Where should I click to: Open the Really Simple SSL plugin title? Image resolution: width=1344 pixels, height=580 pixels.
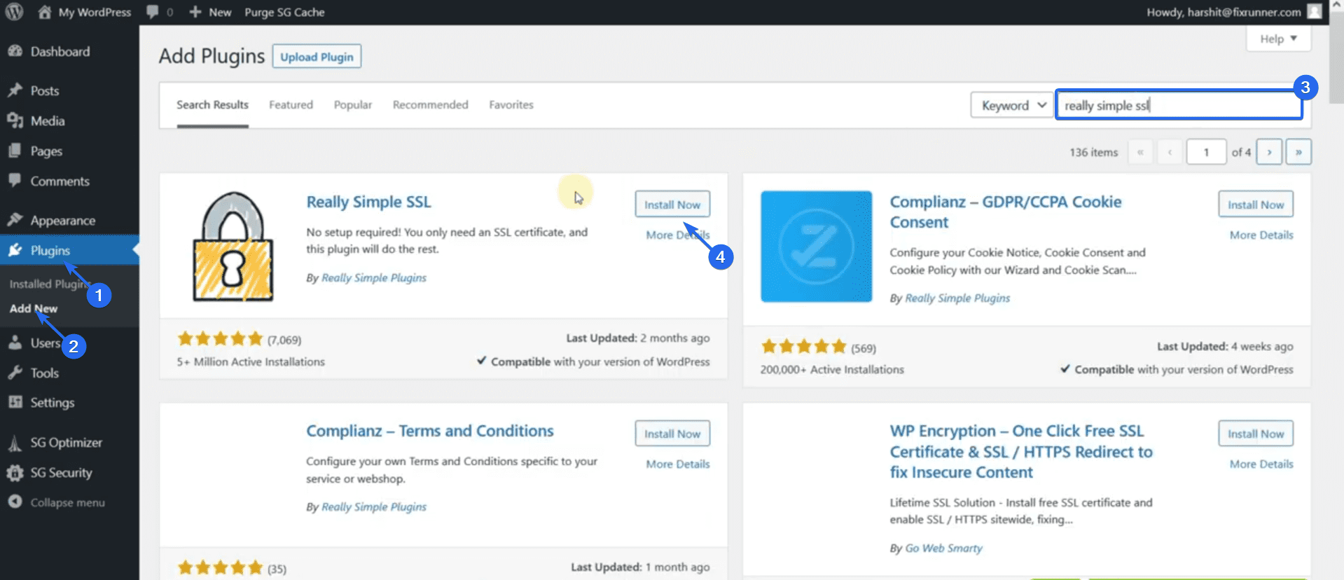[368, 202]
